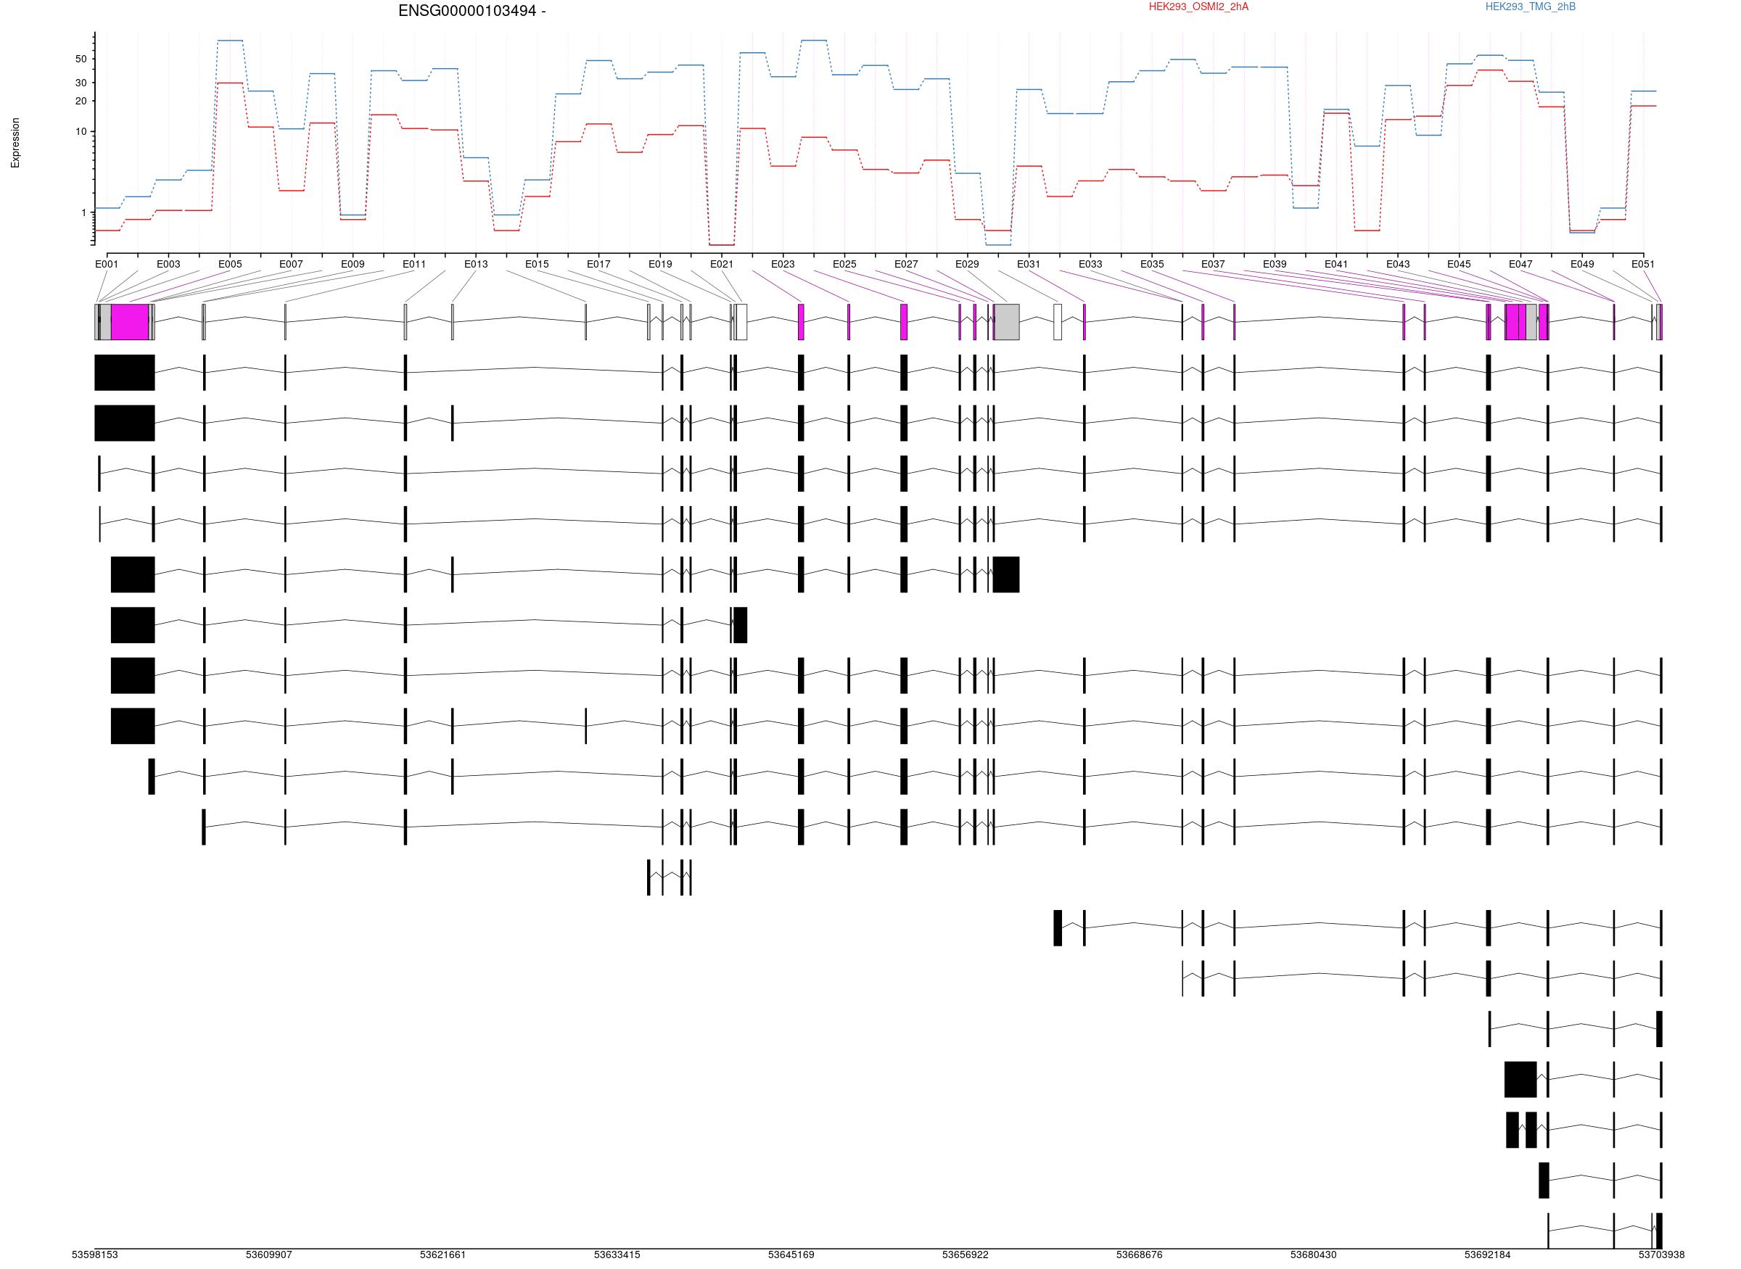The width and height of the screenshot is (1741, 1269).
Task: Click exon label E015
Action: [537, 264]
